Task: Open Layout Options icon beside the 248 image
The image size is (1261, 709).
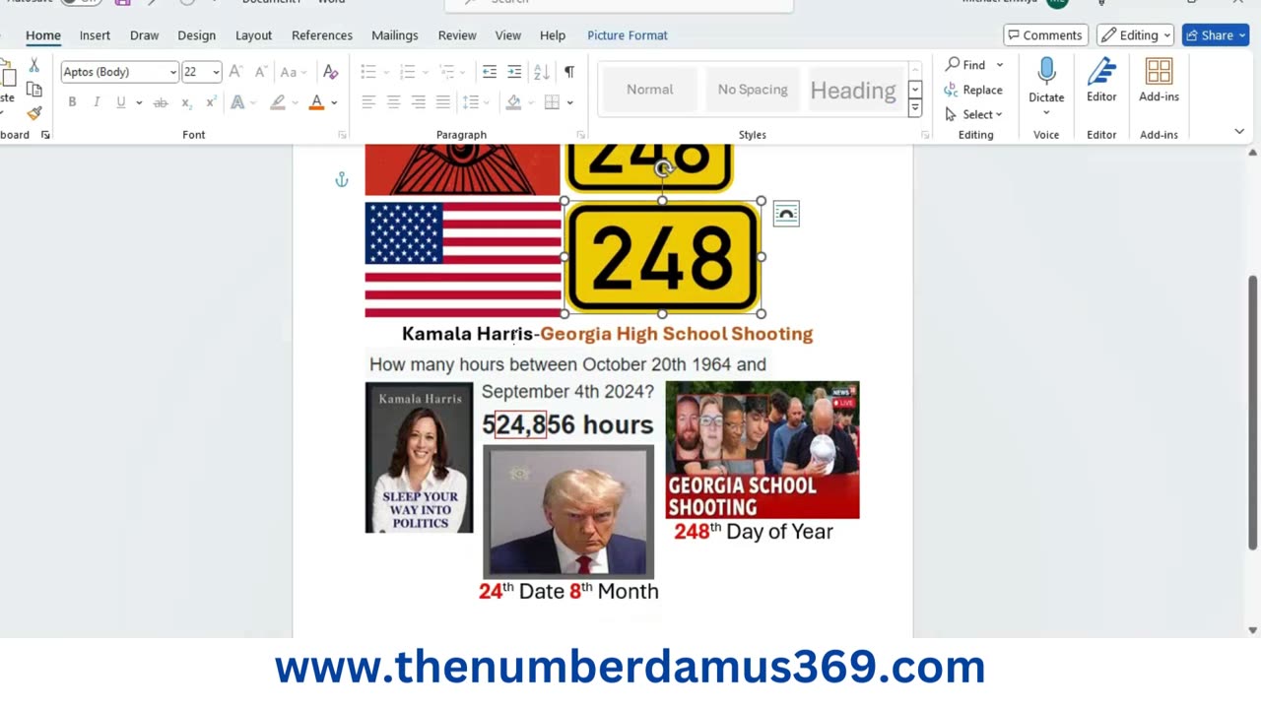Action: coord(786,214)
